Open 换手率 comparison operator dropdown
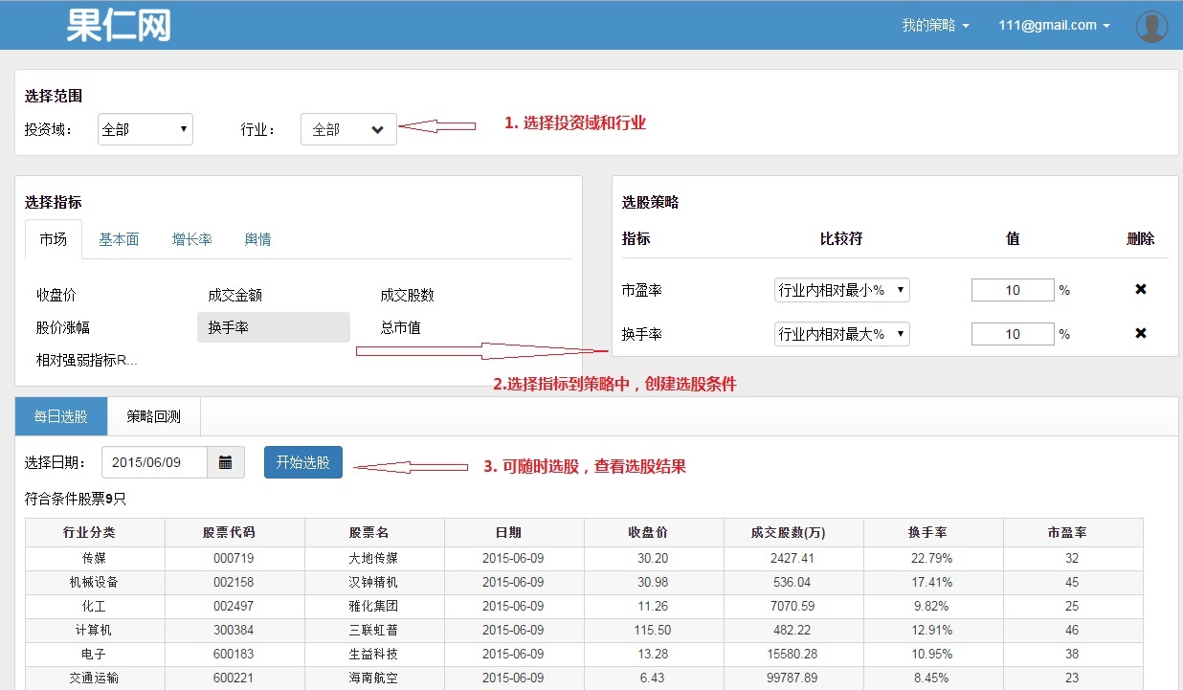This screenshot has height=690, width=1183. pyautogui.click(x=841, y=334)
